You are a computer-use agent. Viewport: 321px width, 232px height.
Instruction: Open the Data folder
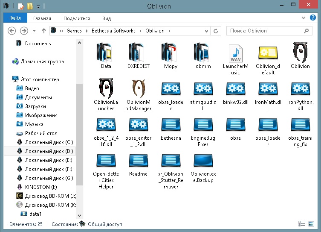[106, 56]
